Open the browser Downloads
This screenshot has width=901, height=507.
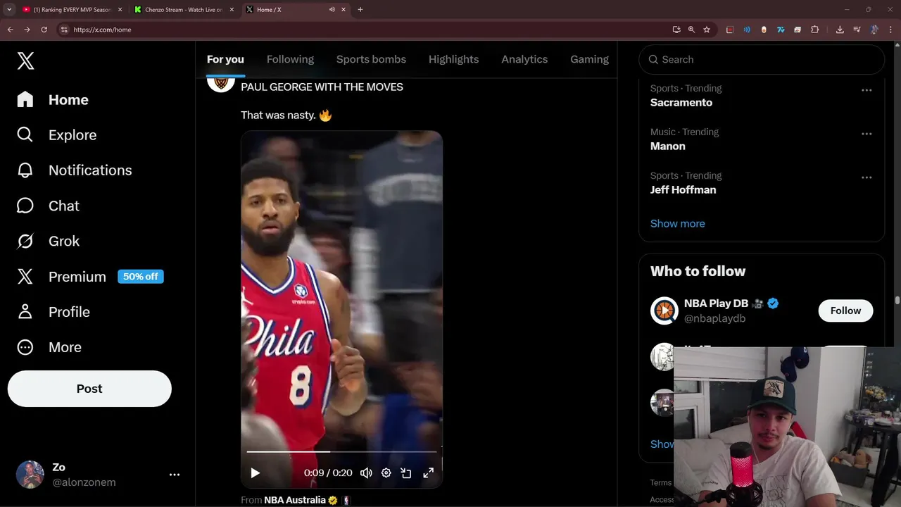(x=840, y=30)
